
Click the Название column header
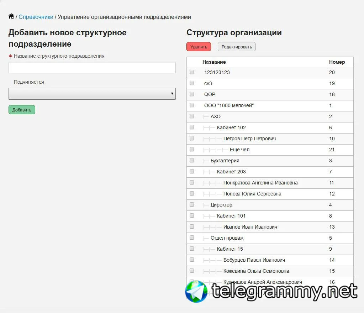214,62
